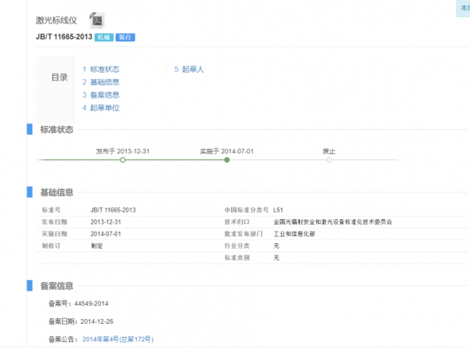
Task: Jump to 起草单位 in table of contents
Action: click(105, 107)
